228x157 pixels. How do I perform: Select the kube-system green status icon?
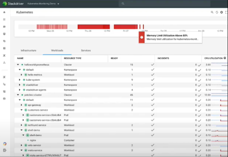(x=24, y=80)
